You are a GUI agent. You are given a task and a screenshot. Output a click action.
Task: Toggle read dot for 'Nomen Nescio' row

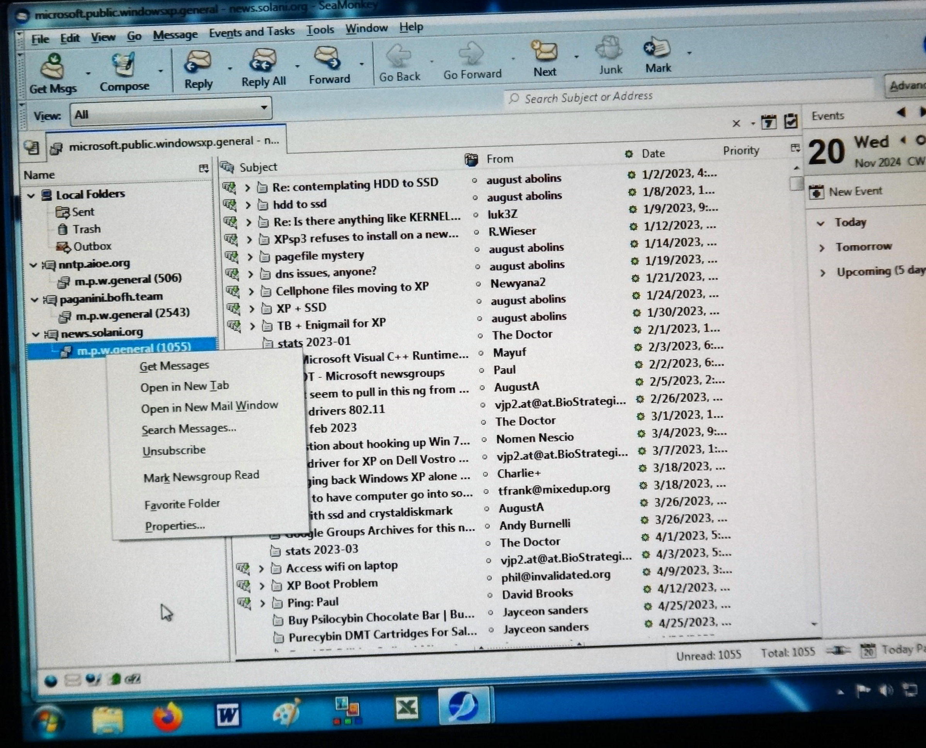484,440
